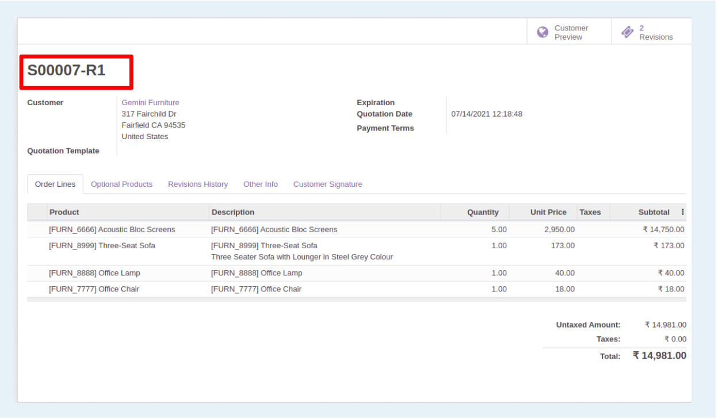Image resolution: width=718 pixels, height=419 pixels.
Task: Click the Untaxed Amount value ₹ 14,981.00
Action: (666, 325)
